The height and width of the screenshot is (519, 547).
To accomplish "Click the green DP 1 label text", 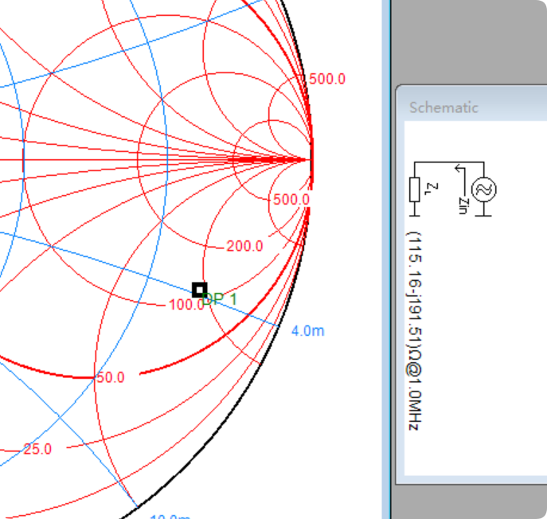I will [x=221, y=299].
